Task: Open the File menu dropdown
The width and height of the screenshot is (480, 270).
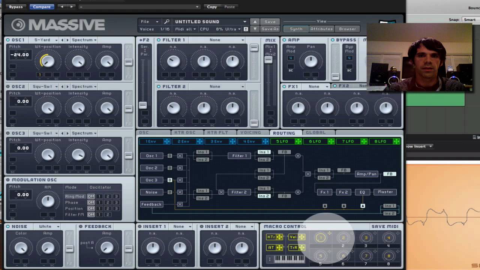Action: tap(150, 22)
